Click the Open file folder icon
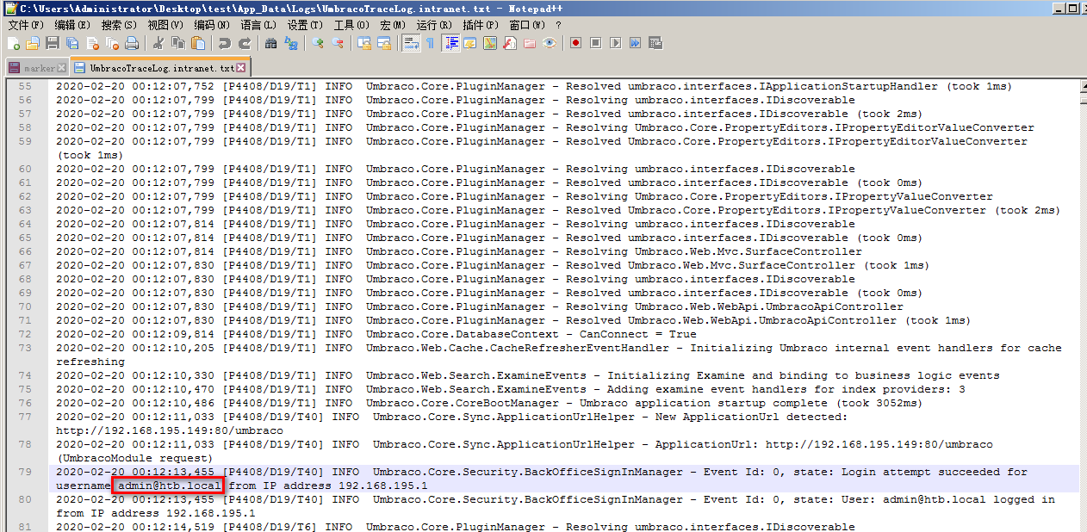Image resolution: width=1087 pixels, height=532 pixels. (x=33, y=43)
